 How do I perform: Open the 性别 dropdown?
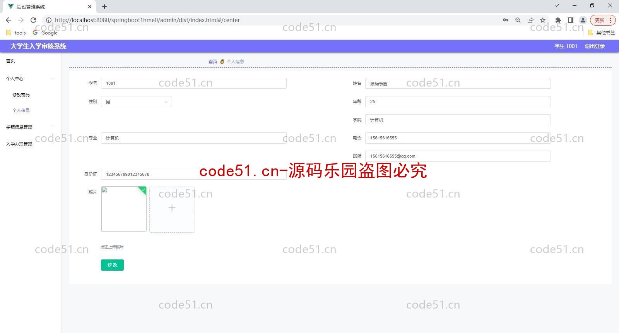tap(136, 101)
